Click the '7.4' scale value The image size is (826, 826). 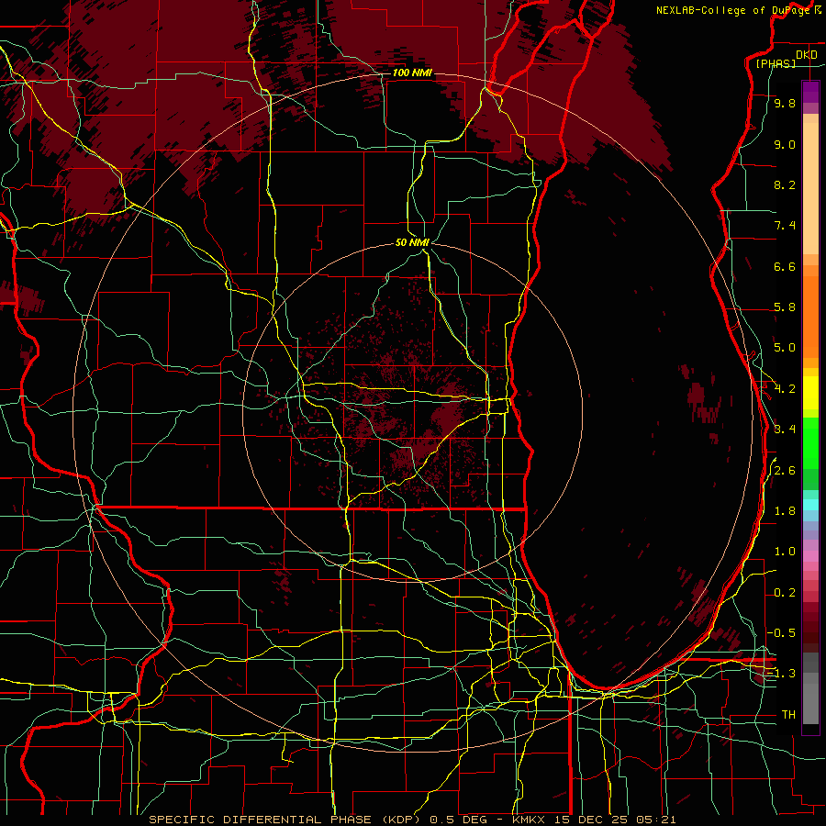tap(785, 226)
